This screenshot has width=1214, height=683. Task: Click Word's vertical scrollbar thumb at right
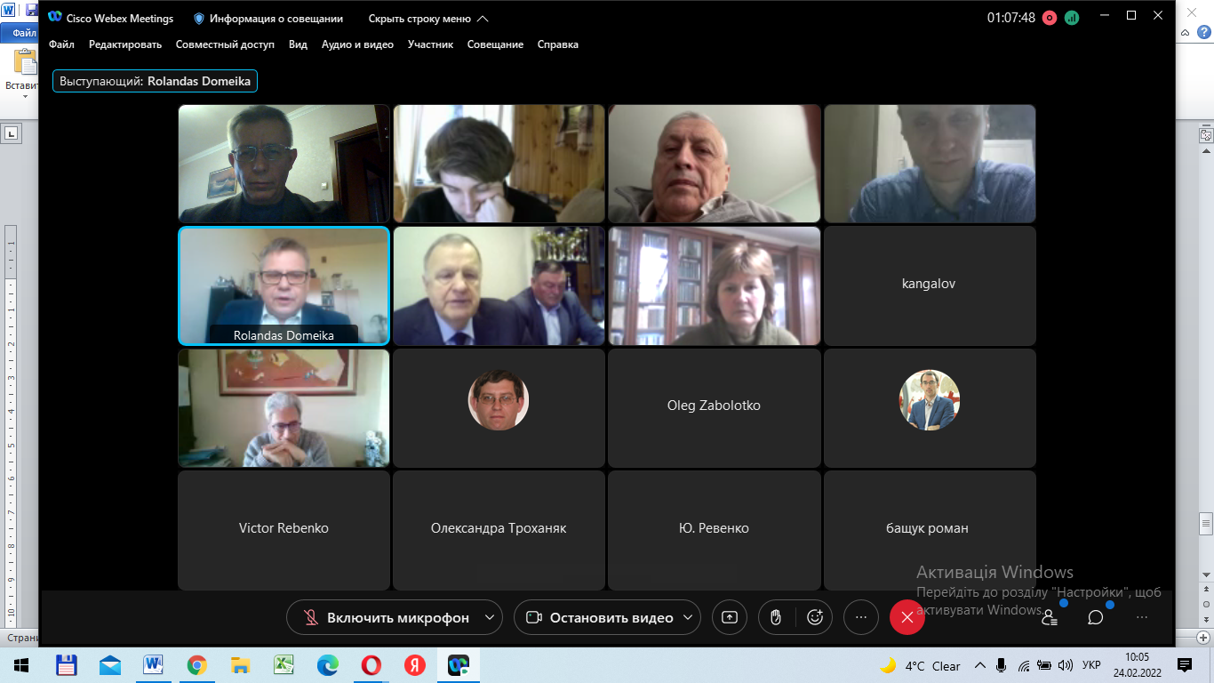pos(1206,523)
